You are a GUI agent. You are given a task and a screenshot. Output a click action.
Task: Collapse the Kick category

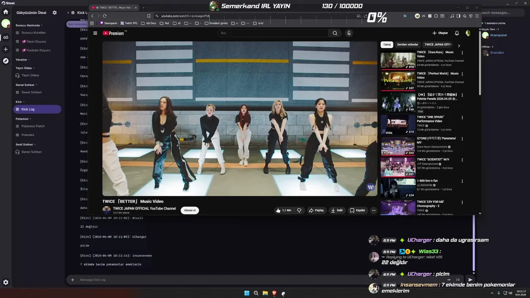point(20,102)
